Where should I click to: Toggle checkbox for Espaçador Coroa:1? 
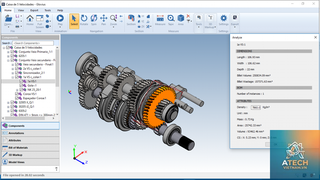click(x=17, y=98)
